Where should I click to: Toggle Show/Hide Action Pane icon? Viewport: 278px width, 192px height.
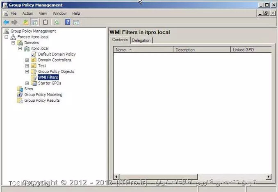(76, 22)
